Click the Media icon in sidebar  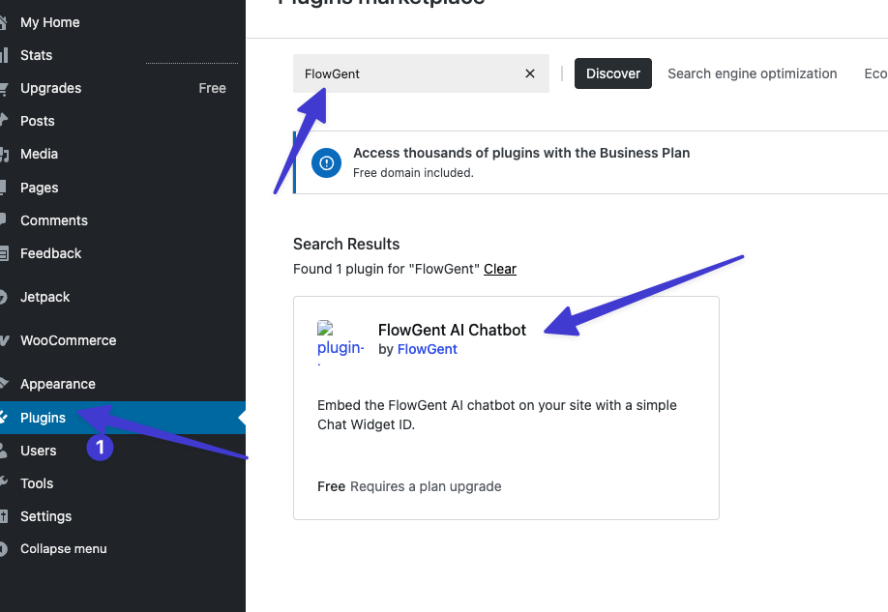tap(4, 154)
